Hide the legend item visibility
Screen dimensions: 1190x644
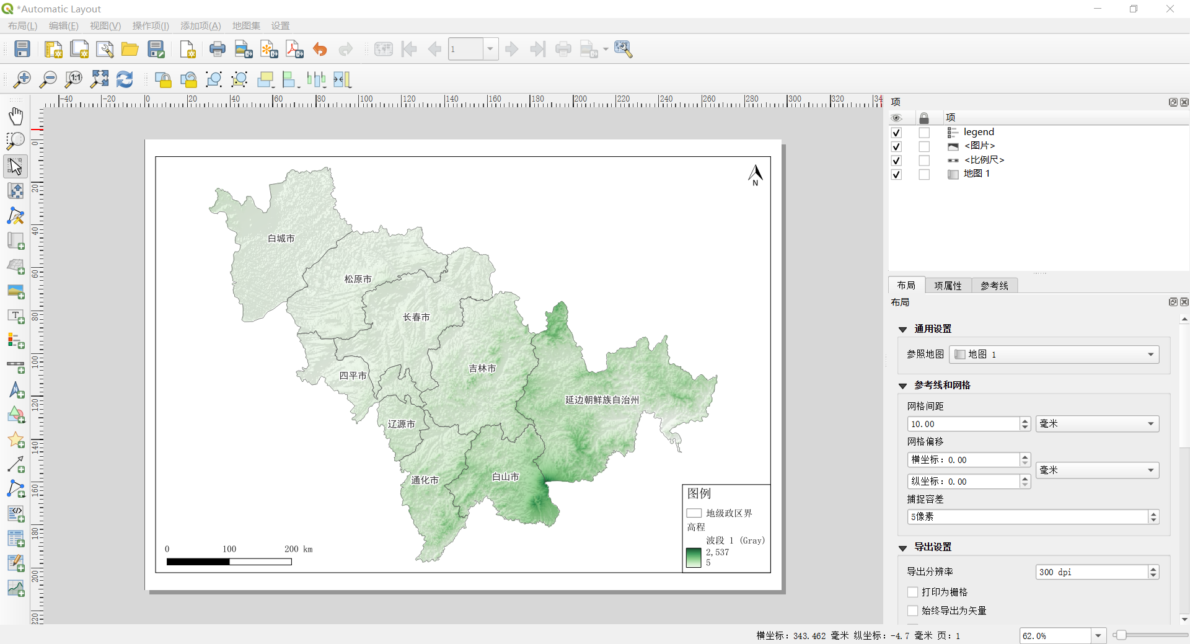(896, 133)
